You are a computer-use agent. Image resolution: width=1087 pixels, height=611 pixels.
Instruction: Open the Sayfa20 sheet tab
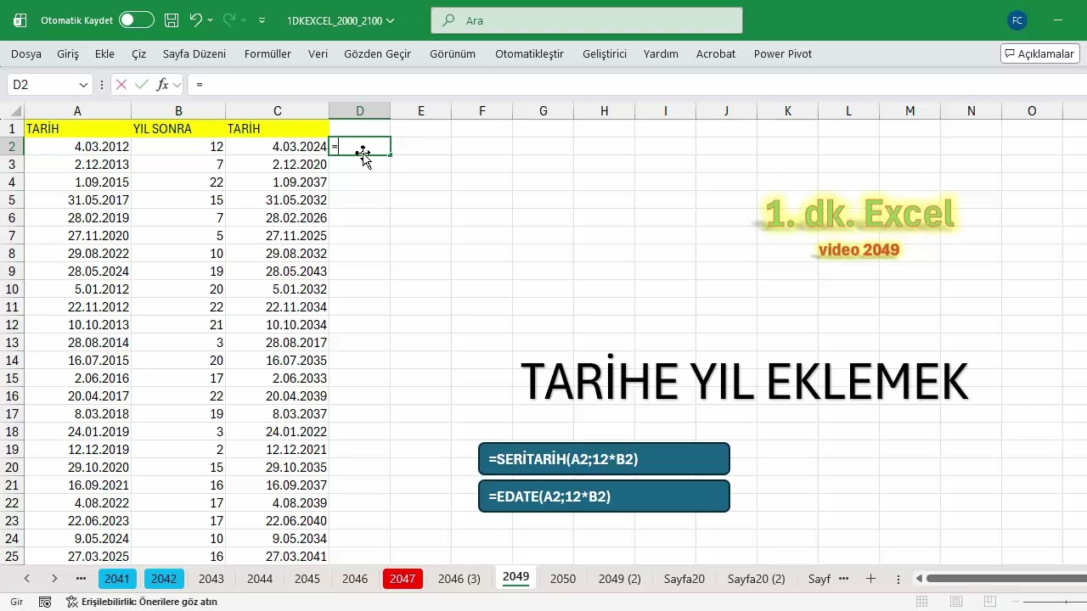pos(684,579)
